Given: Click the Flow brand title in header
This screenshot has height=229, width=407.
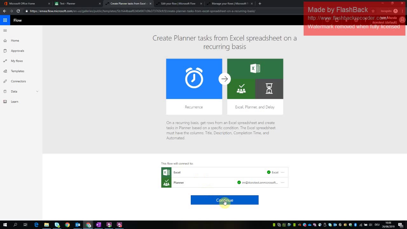Looking at the screenshot, I should (17, 20).
